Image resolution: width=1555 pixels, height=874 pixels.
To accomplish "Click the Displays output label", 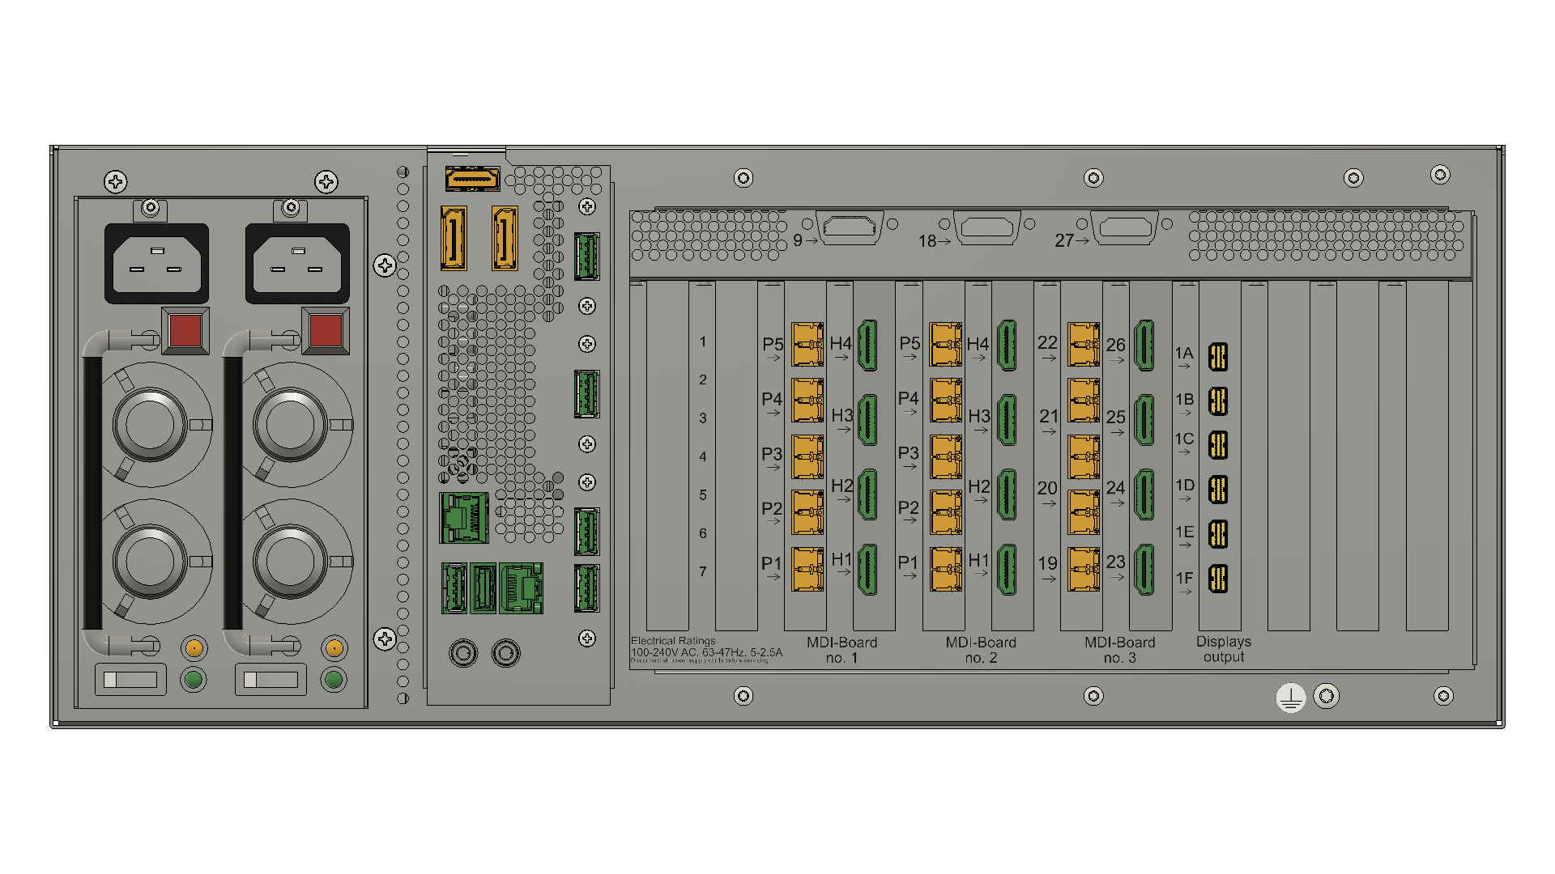I will [x=1223, y=649].
